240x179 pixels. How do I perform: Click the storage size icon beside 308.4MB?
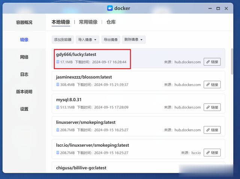click(58, 84)
